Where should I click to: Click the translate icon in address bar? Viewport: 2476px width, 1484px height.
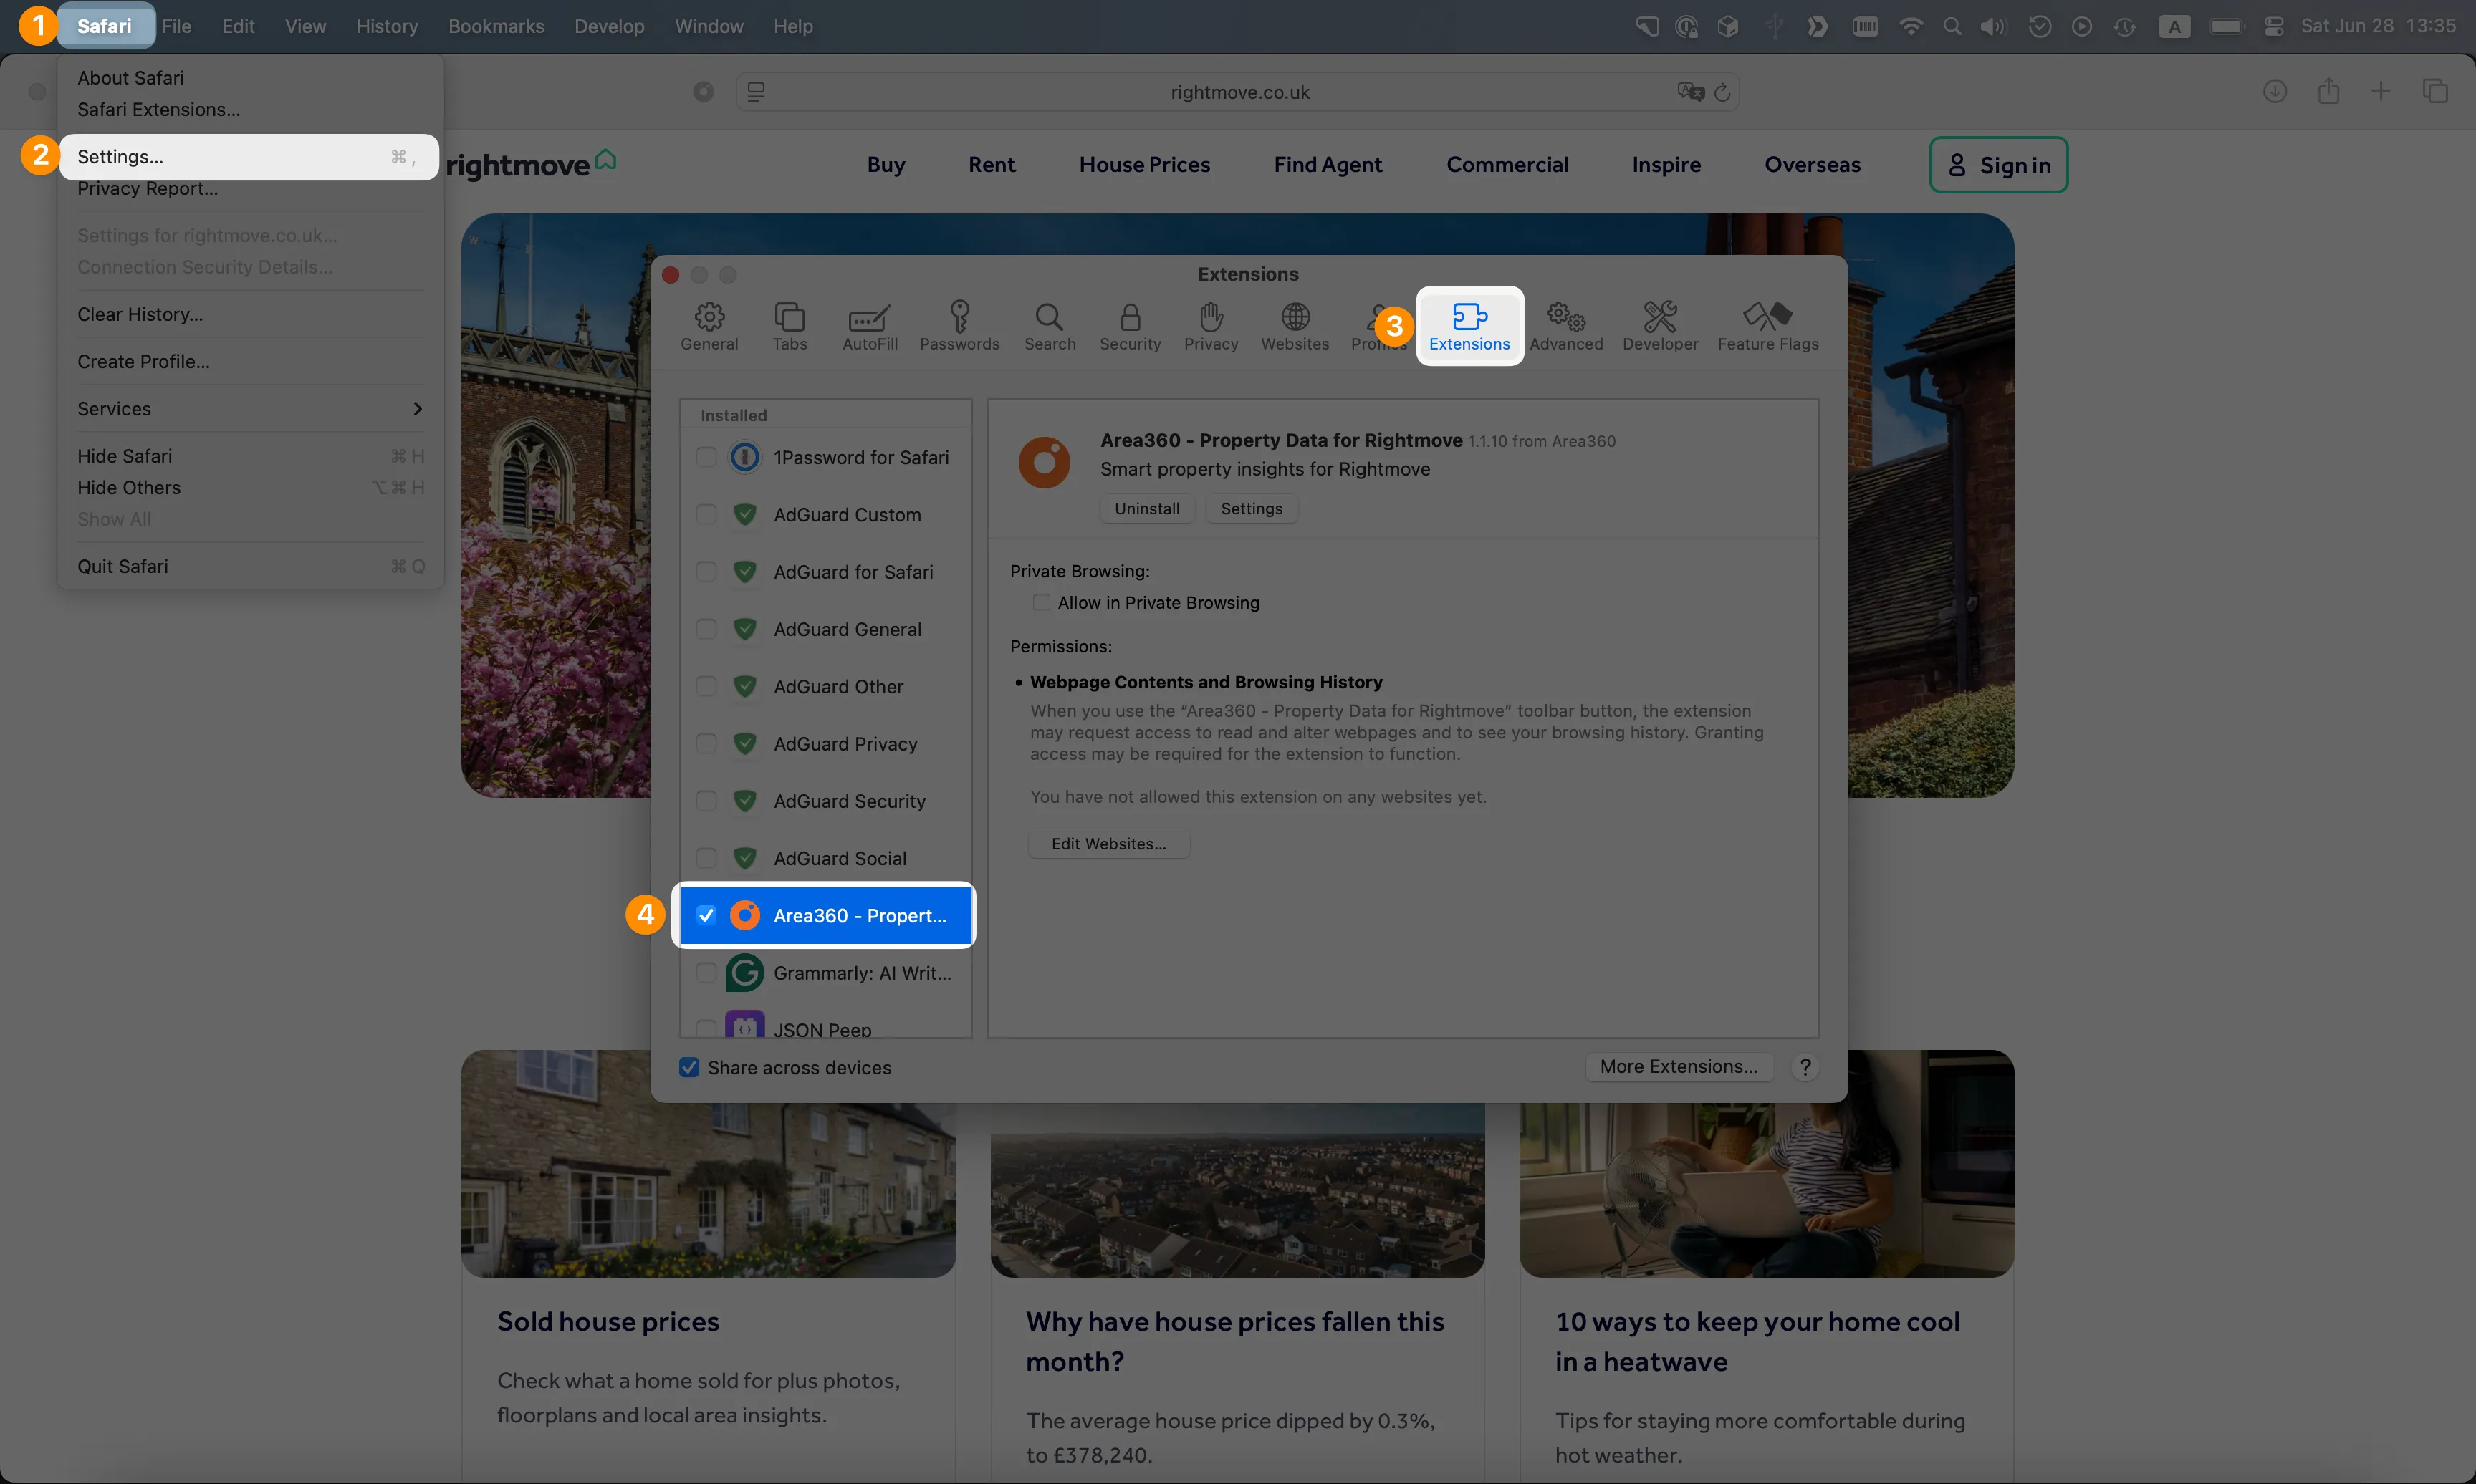1690,92
